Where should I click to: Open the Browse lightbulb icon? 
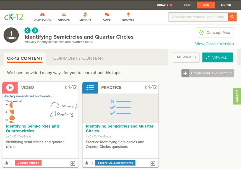[x=128, y=14]
